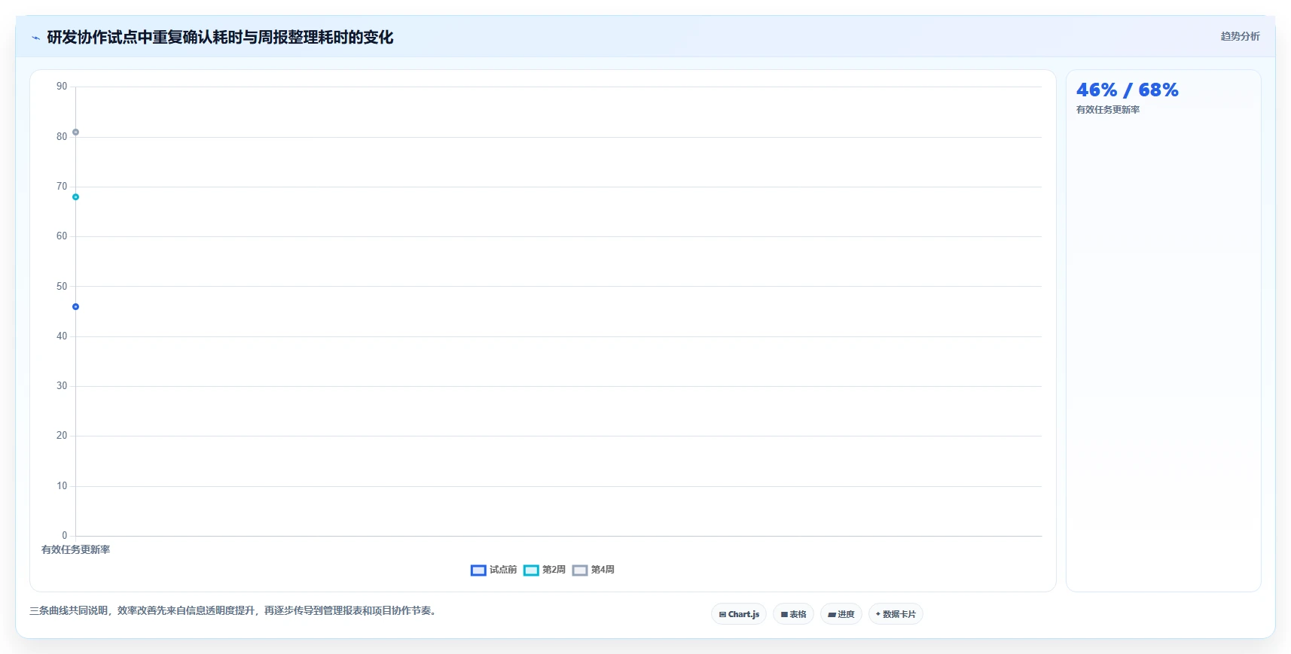Click the cyan data point at 68
The image size is (1291, 654).
75,197
